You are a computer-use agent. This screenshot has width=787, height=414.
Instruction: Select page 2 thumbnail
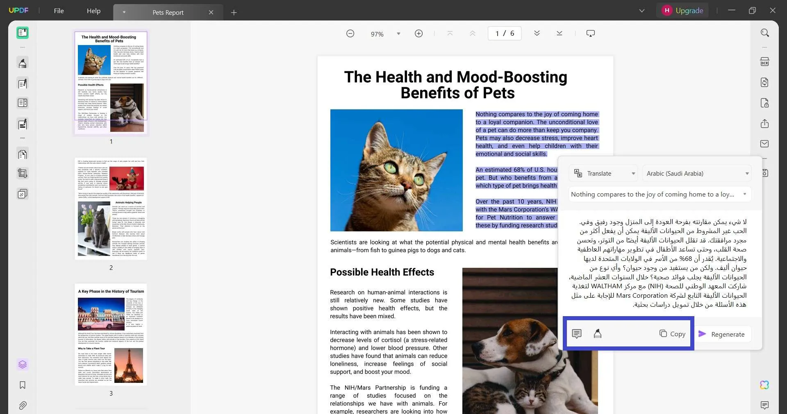pos(111,209)
